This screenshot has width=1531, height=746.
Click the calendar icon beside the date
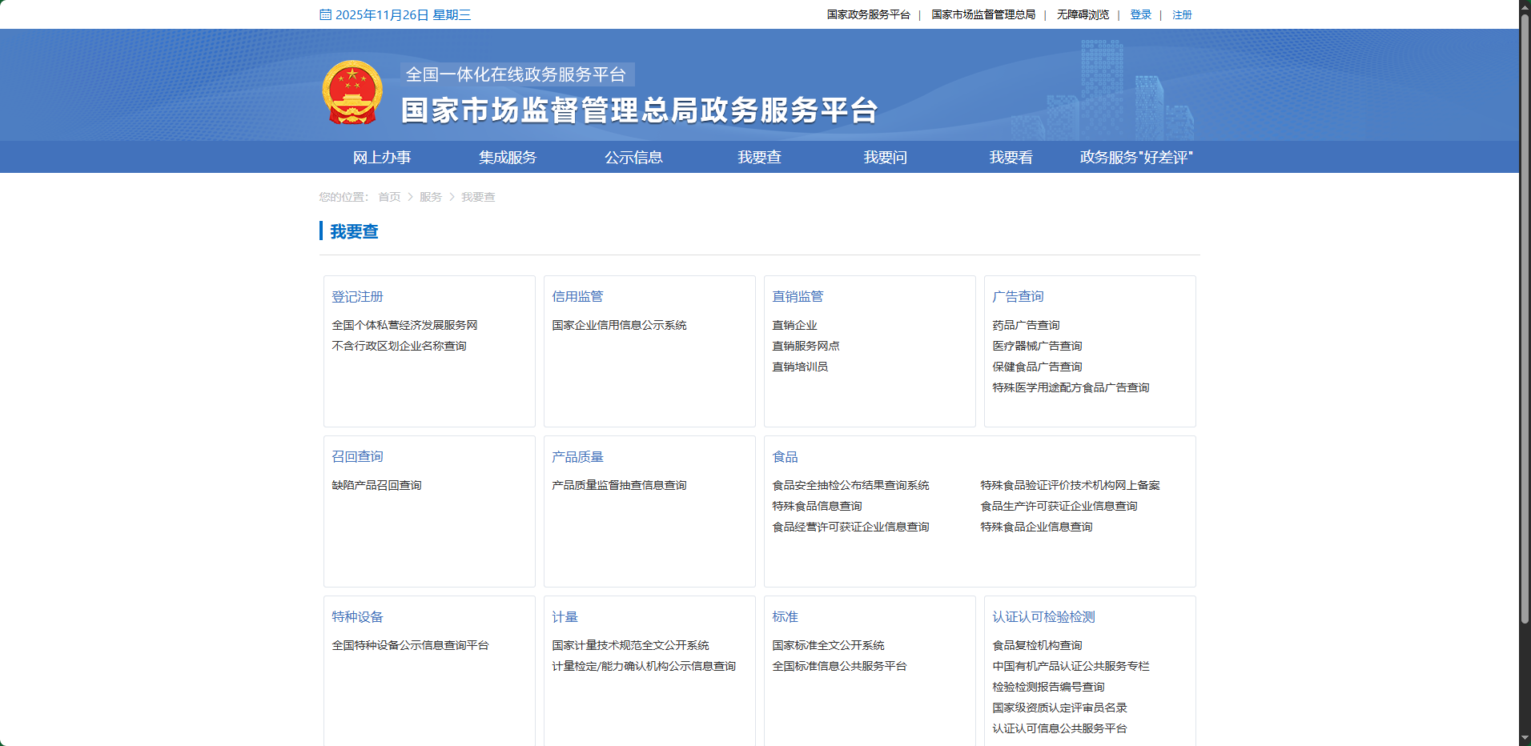pos(325,14)
